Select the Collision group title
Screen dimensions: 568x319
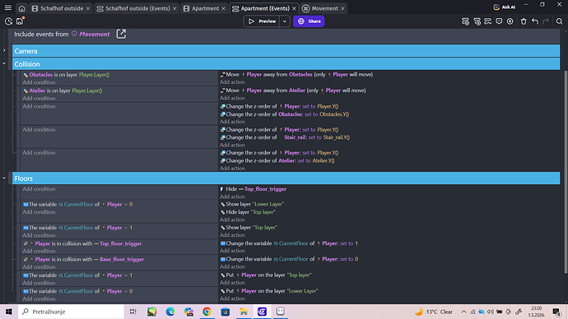click(x=27, y=64)
